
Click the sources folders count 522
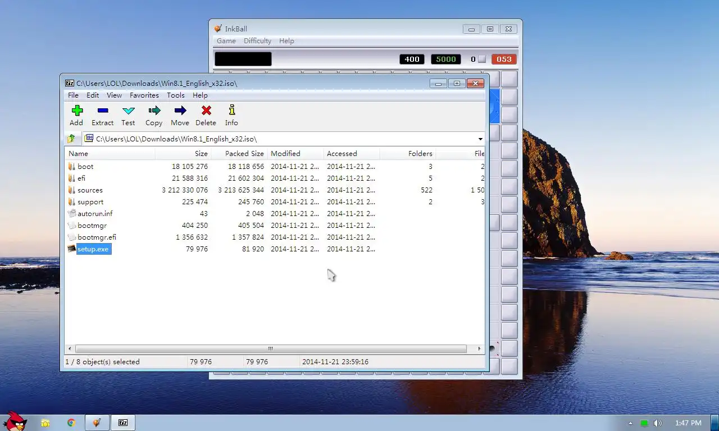(x=426, y=190)
